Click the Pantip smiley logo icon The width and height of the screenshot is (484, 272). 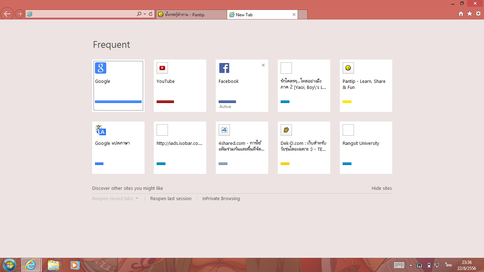click(x=348, y=68)
